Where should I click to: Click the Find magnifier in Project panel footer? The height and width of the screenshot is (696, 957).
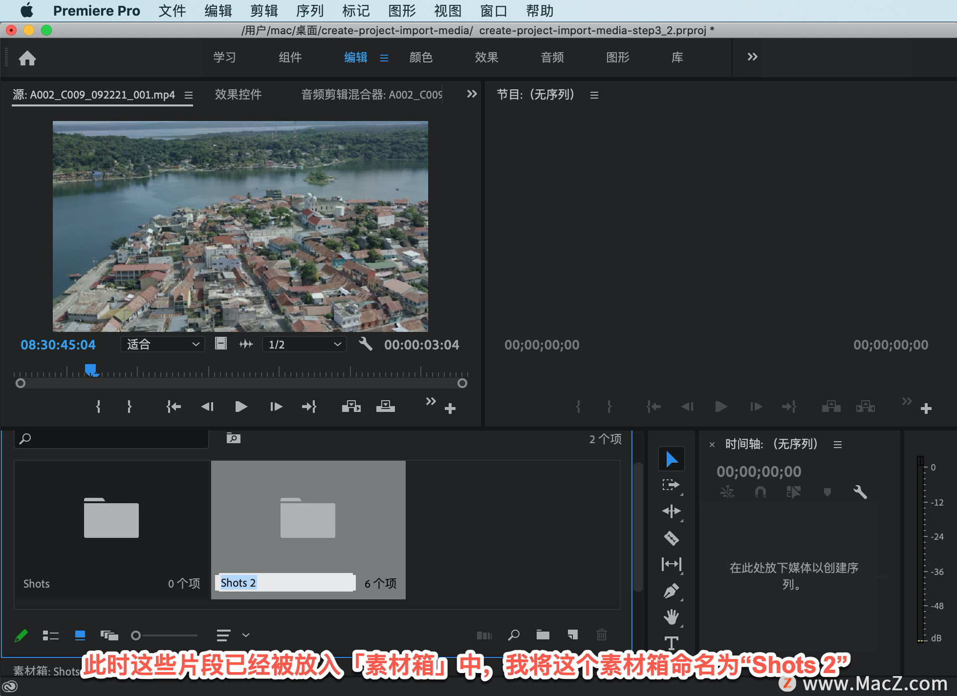513,635
